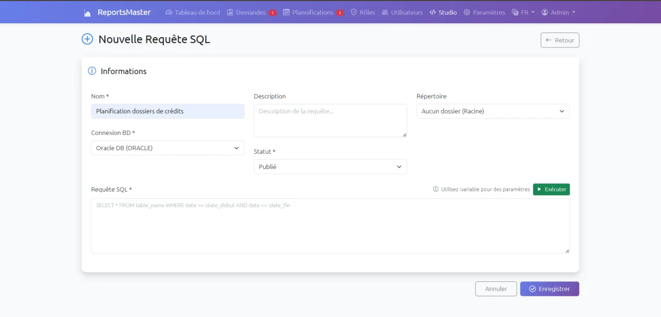The image size is (661, 317).
Task: Click the language translate icon
Action: tap(515, 12)
